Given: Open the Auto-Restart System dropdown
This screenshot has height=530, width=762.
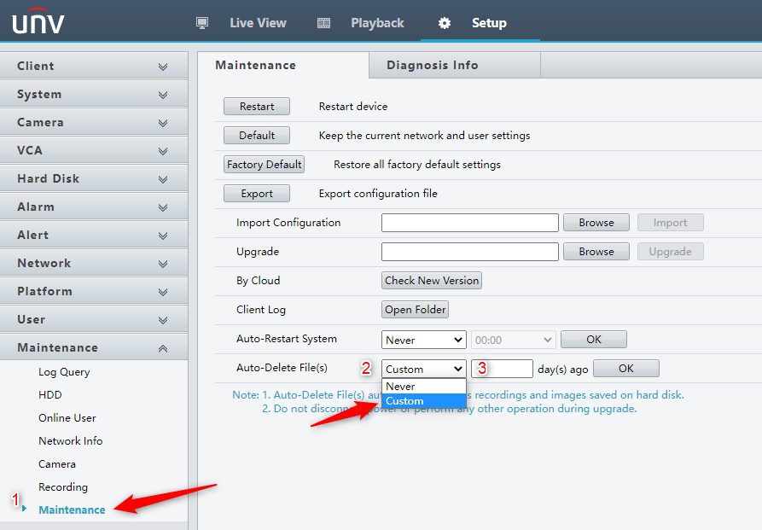Looking at the screenshot, I should coord(424,340).
